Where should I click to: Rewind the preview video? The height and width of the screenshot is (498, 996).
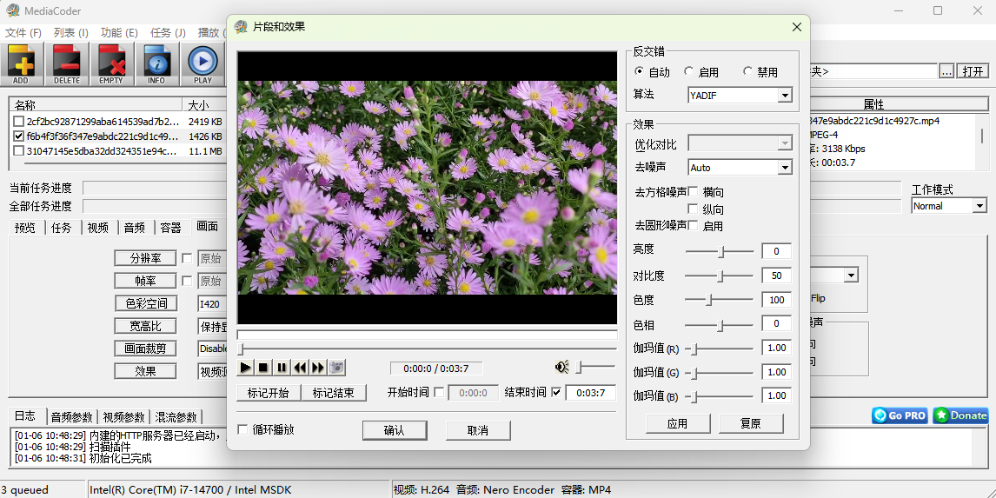[300, 368]
